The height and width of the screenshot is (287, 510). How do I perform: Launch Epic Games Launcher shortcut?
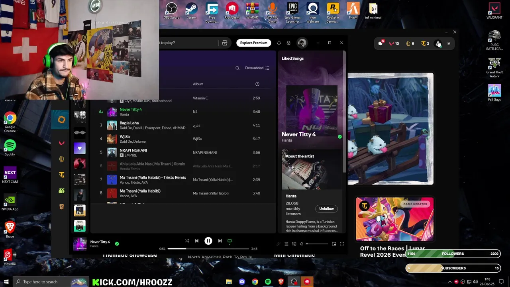pyautogui.click(x=292, y=13)
